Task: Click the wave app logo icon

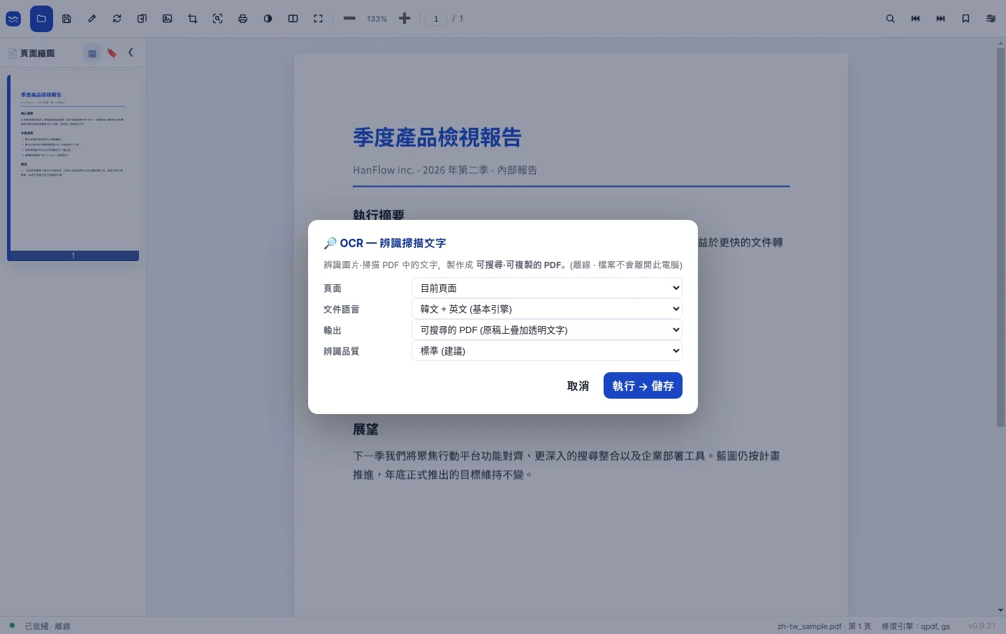Action: pos(13,19)
